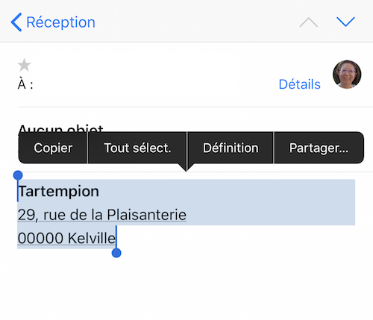Tap the address 29, rue de la Plaisanterie
The width and height of the screenshot is (373, 320).
(102, 215)
